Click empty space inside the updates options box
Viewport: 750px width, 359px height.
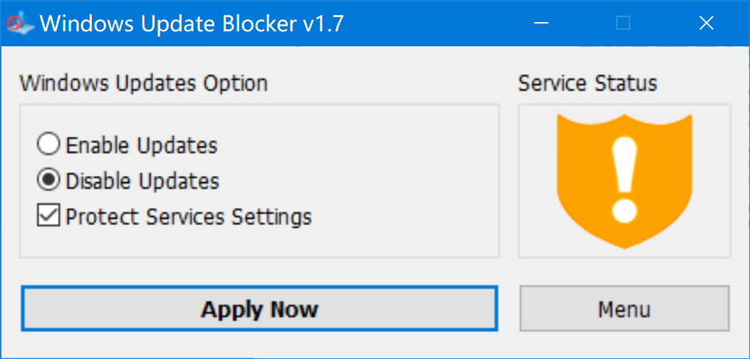[399, 178]
